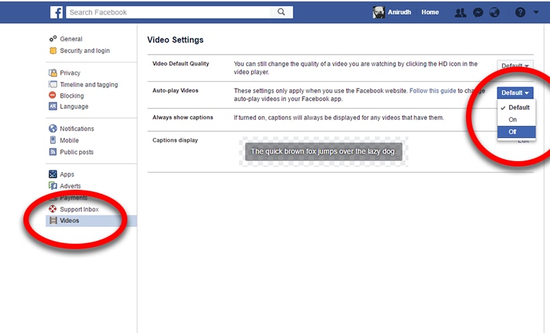Choose On in auto-play menu
This screenshot has height=333, width=550.
tap(516, 119)
